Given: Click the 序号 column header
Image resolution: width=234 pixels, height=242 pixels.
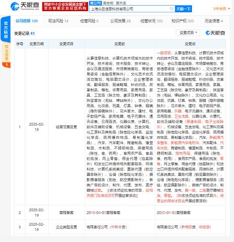Looking at the screenshot, I should tap(20, 44).
